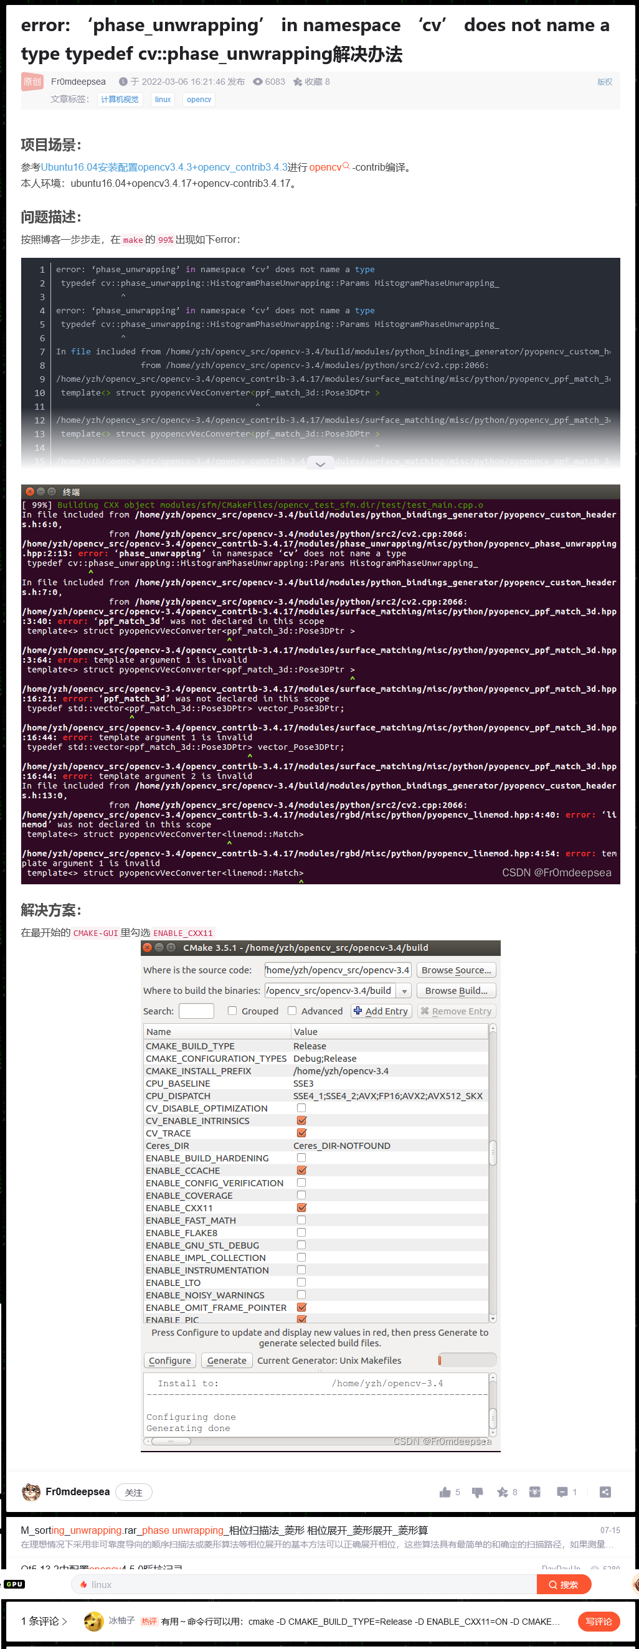Click the red opencv keyword link
The image size is (639, 1649).
click(x=325, y=167)
